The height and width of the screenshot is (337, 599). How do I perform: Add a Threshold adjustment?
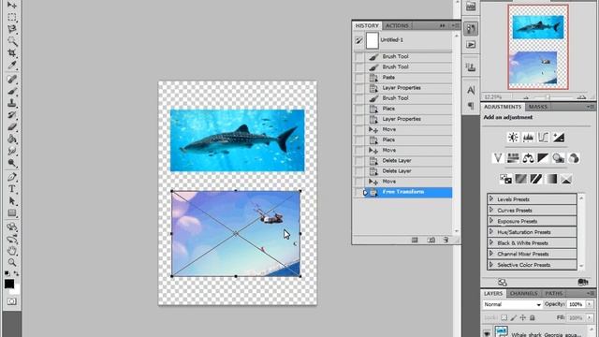(536, 179)
